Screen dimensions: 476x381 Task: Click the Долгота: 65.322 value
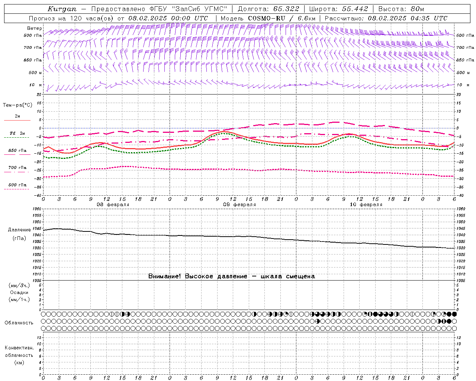(268, 9)
